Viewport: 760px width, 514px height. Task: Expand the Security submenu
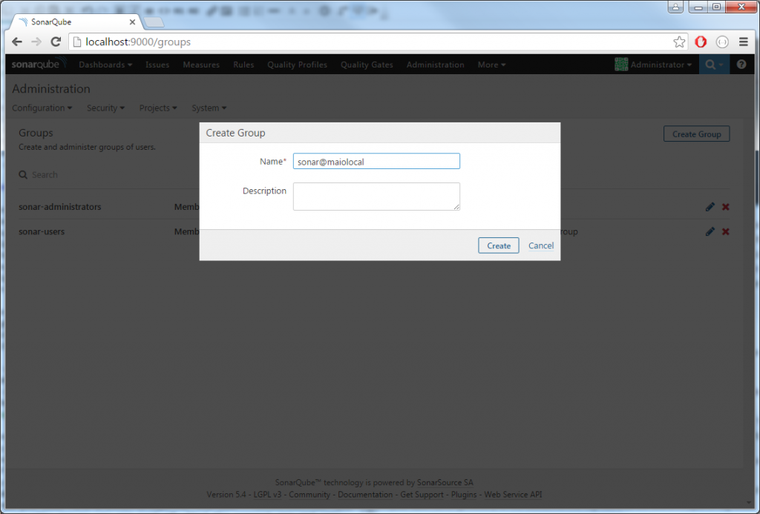point(105,108)
